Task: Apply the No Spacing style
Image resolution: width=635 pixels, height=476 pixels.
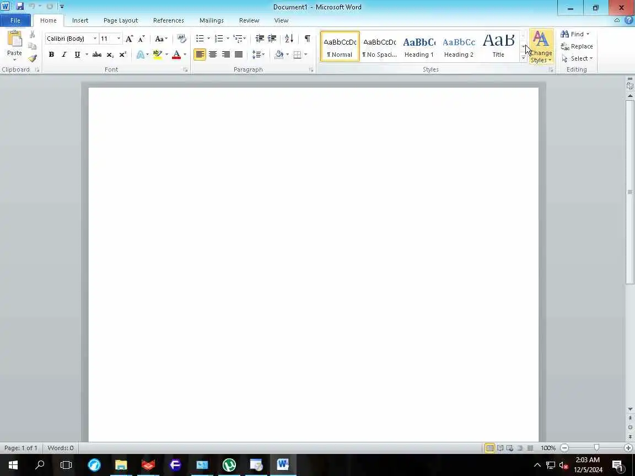Action: 379,47
